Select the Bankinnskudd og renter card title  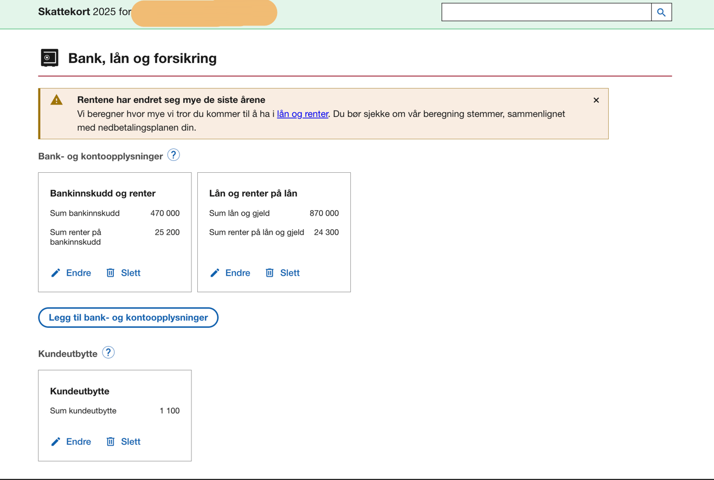tap(102, 193)
